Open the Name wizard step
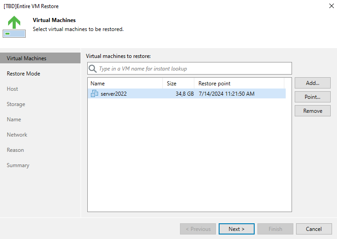337x239 pixels. click(14, 119)
